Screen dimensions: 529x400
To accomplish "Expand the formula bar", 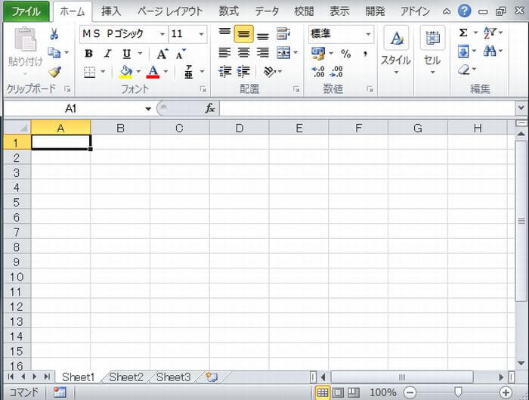I will (x=521, y=108).
